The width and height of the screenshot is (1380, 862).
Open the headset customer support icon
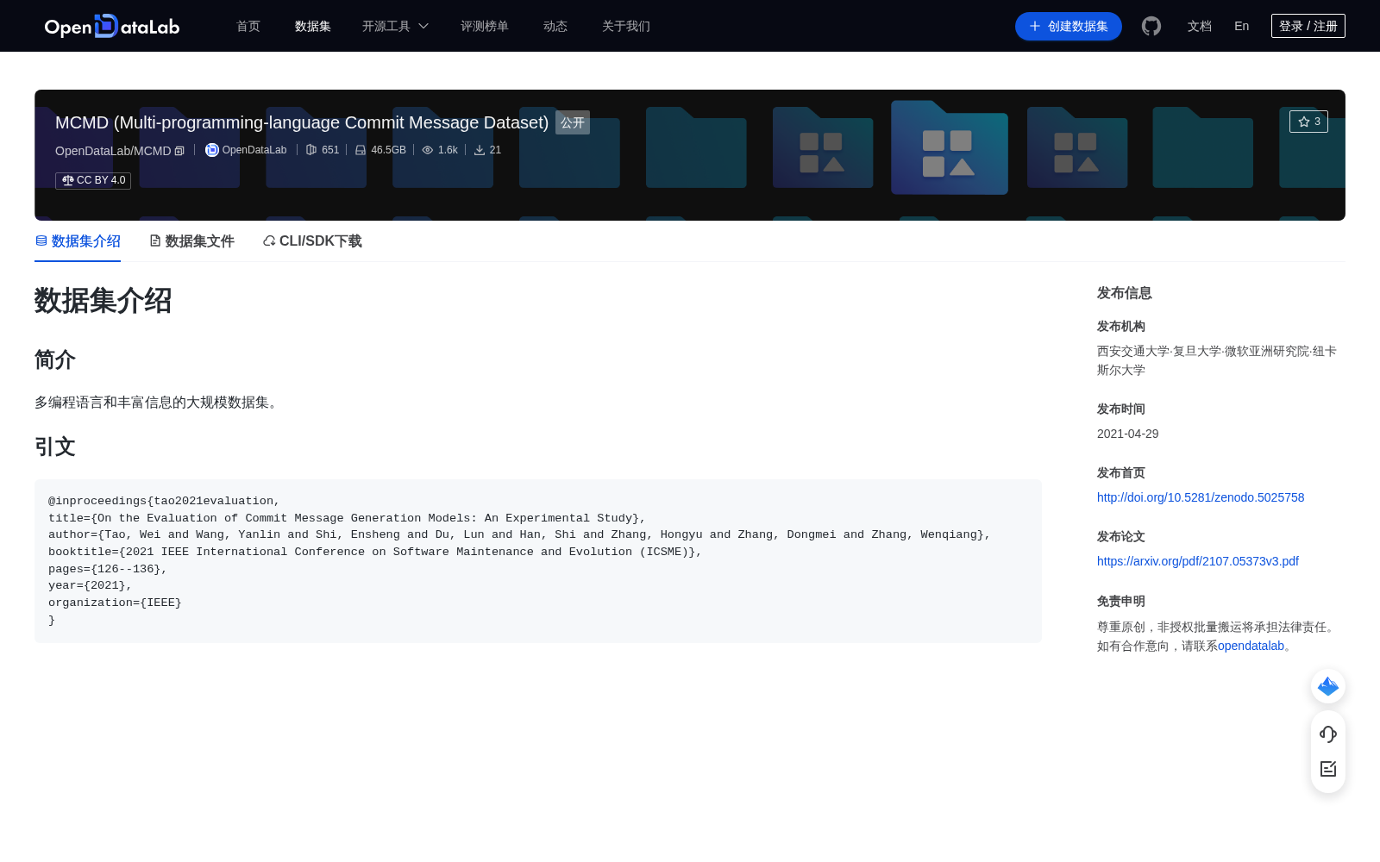(1328, 734)
